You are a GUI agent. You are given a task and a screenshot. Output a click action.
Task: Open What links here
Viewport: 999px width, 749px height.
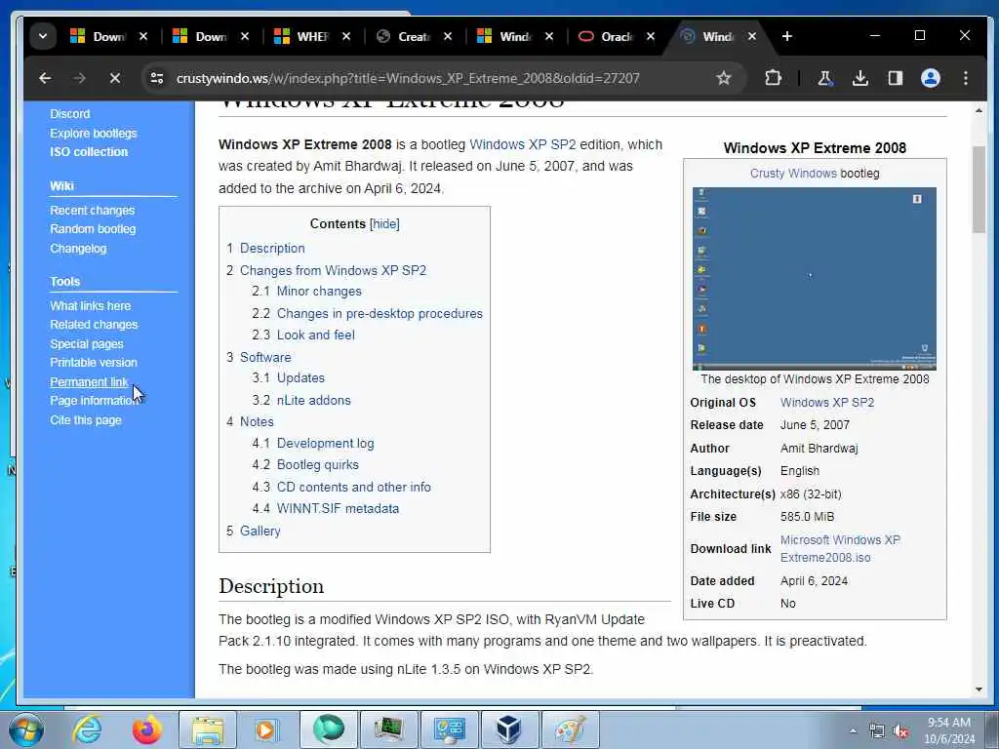pyautogui.click(x=91, y=305)
